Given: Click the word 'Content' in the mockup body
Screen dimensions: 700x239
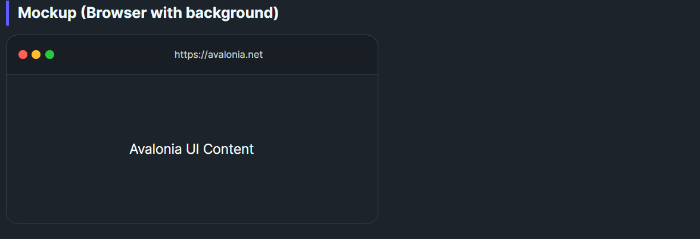Looking at the screenshot, I should (228, 149).
